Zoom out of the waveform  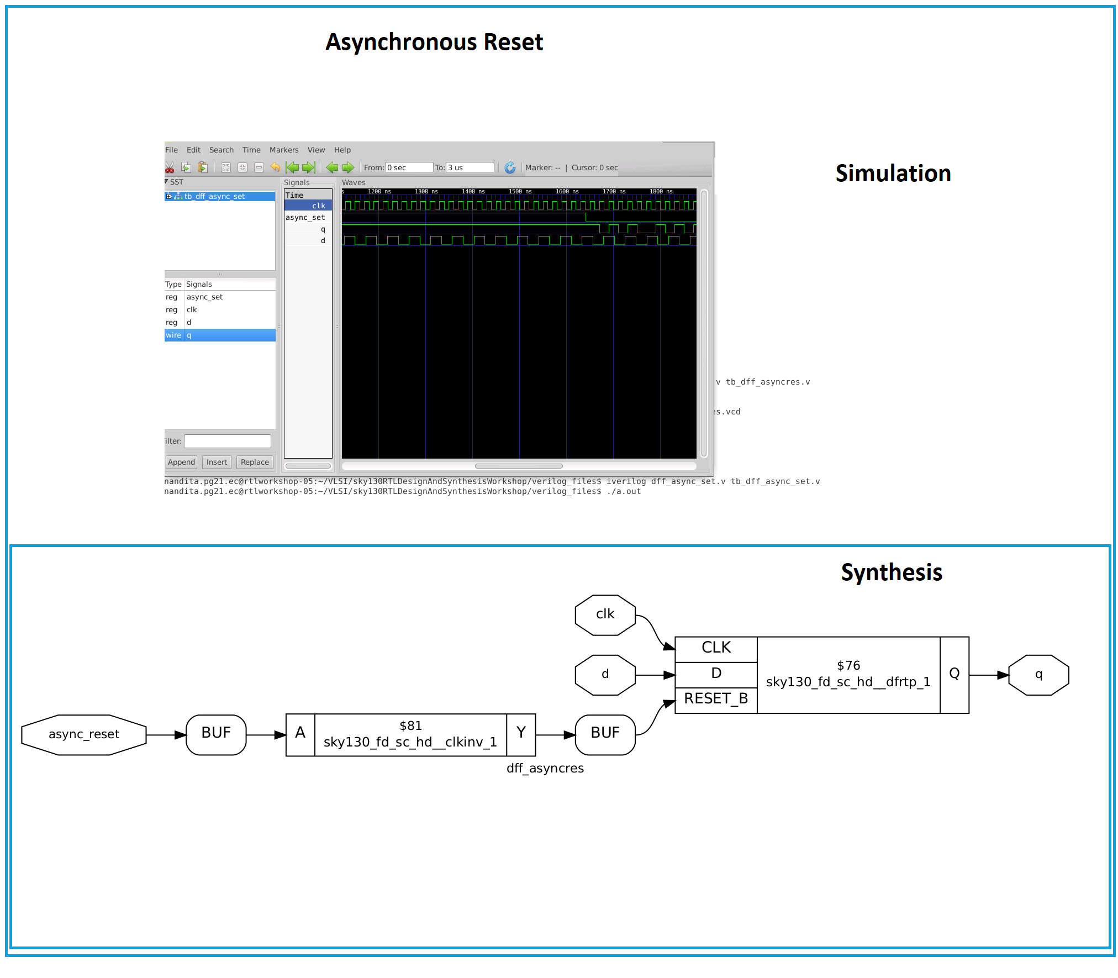point(259,167)
